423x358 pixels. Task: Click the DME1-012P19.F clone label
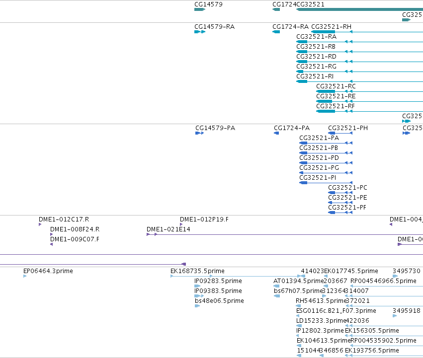coord(204,219)
